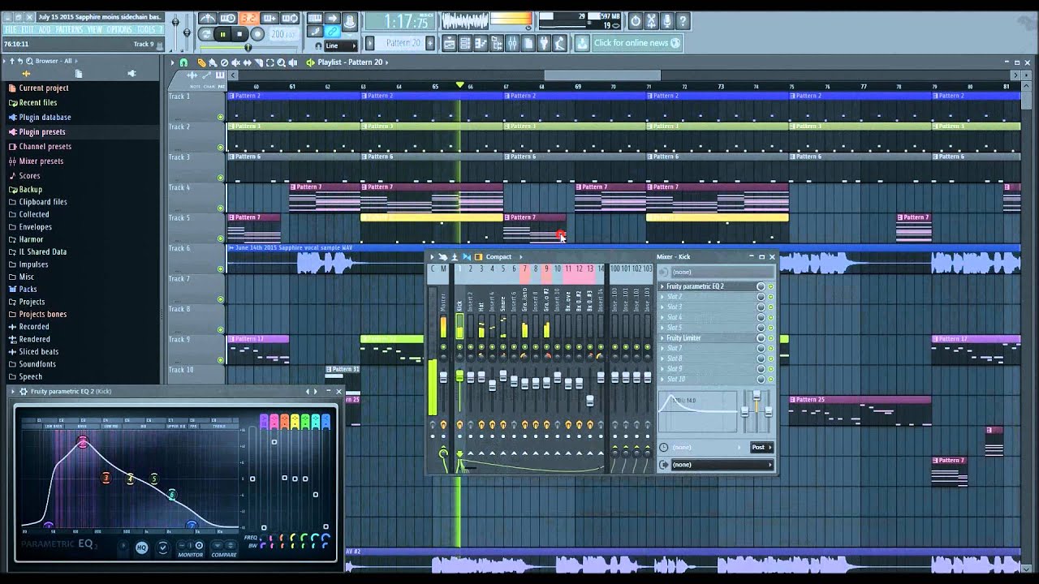
Task: Click the metronome icon in the top toolbar
Action: [x=208, y=19]
